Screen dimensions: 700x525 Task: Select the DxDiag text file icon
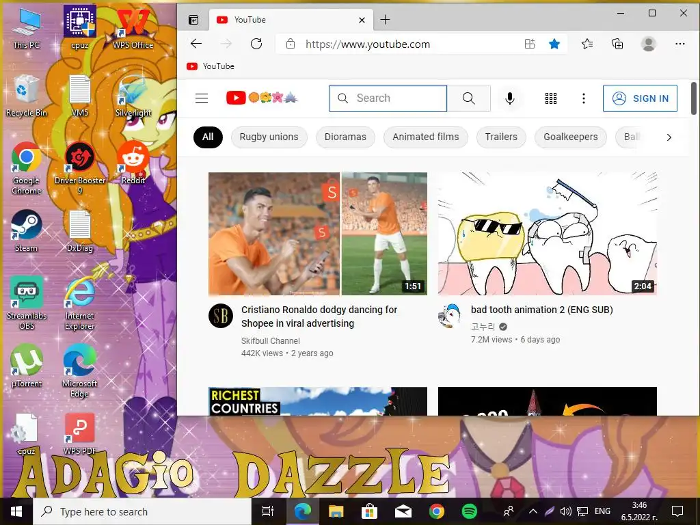click(79, 231)
